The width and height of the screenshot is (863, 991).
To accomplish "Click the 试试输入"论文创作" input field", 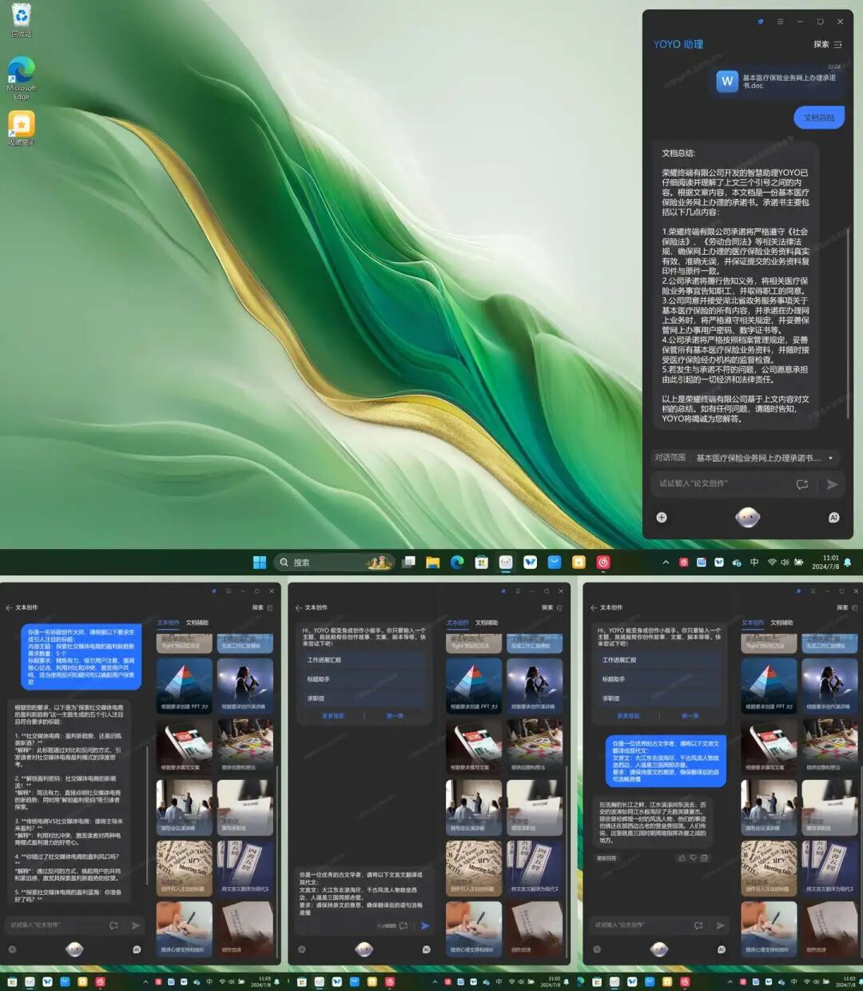I will pyautogui.click(x=722, y=484).
